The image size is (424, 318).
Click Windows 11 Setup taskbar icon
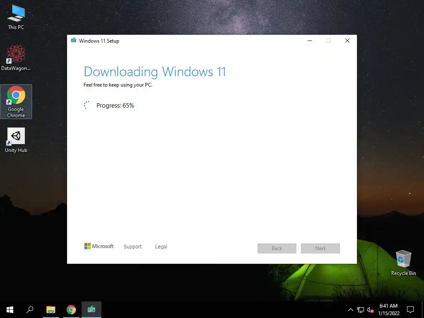click(92, 310)
